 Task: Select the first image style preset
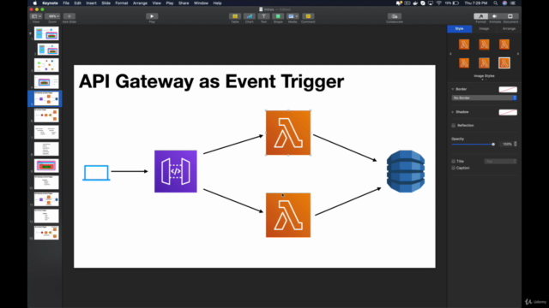click(464, 44)
